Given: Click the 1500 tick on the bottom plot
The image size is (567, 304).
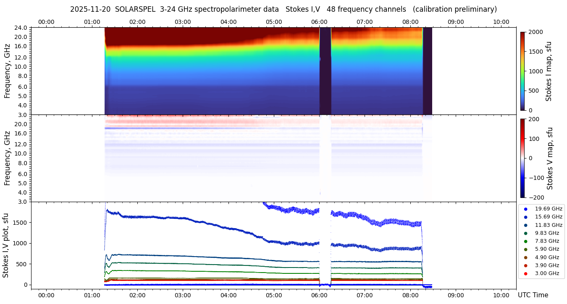Looking at the screenshot, I should [x=21, y=223].
